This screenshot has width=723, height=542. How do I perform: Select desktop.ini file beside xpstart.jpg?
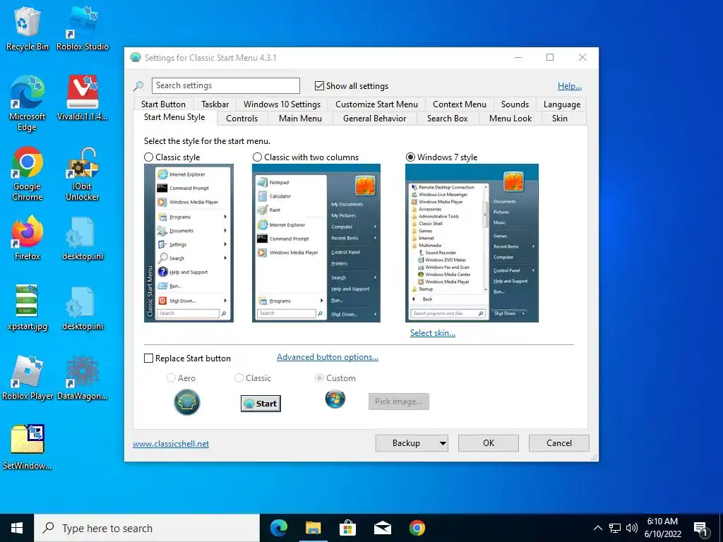point(83,308)
